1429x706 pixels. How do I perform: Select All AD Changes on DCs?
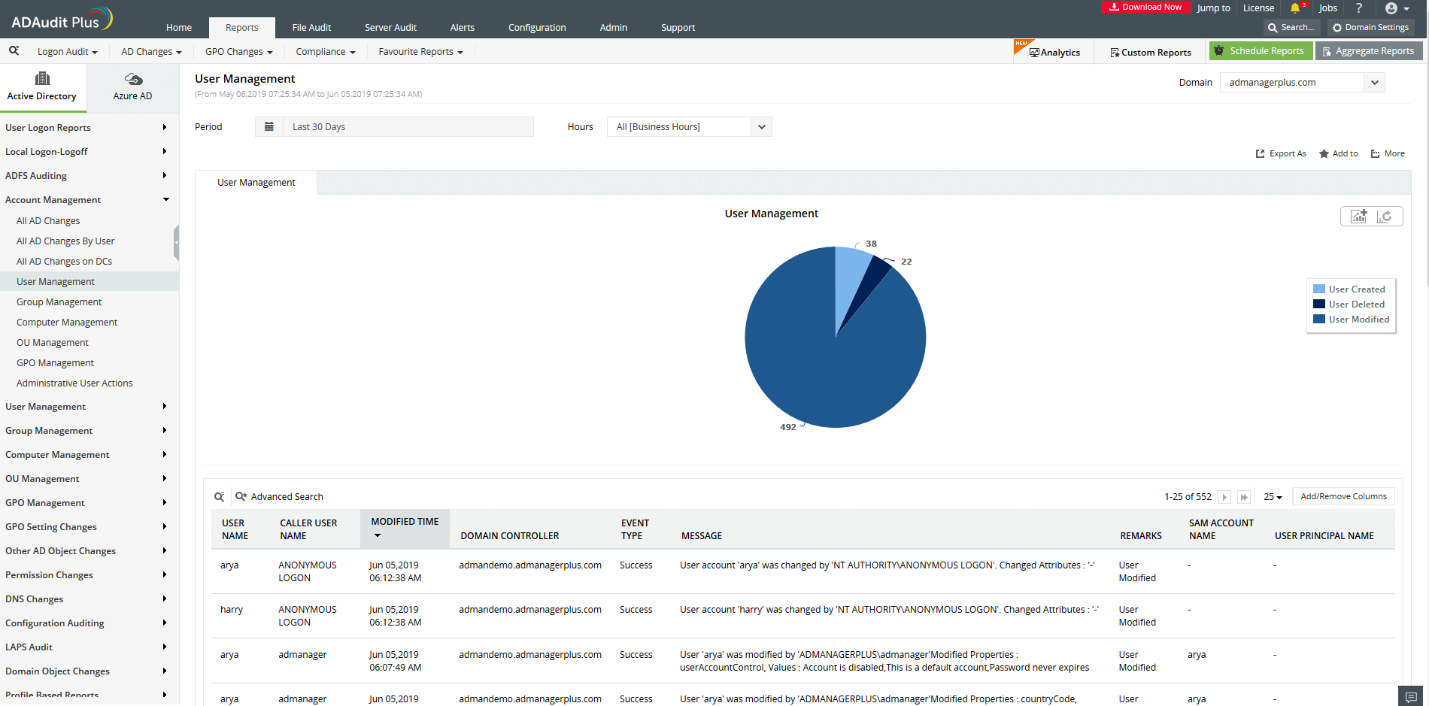[x=64, y=262]
